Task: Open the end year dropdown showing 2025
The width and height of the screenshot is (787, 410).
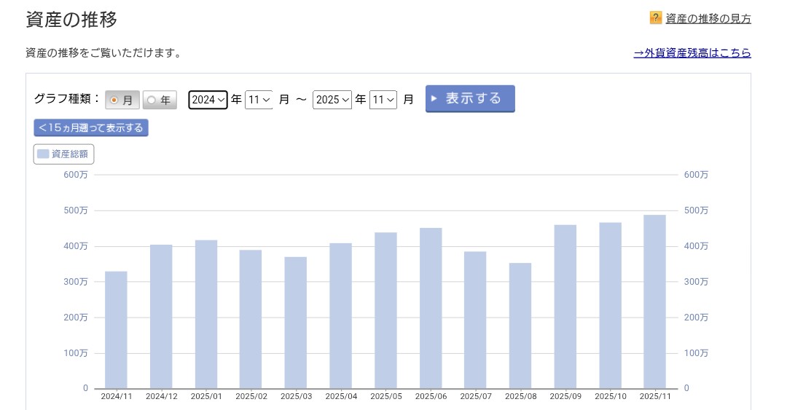Action: [x=332, y=100]
